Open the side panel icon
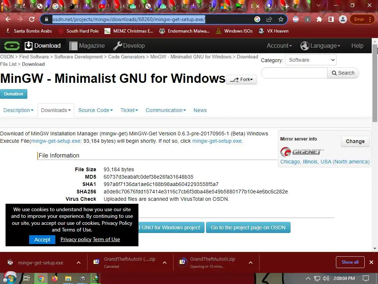 [331, 19]
